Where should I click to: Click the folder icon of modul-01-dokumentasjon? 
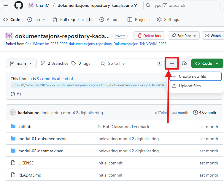point(13,139)
